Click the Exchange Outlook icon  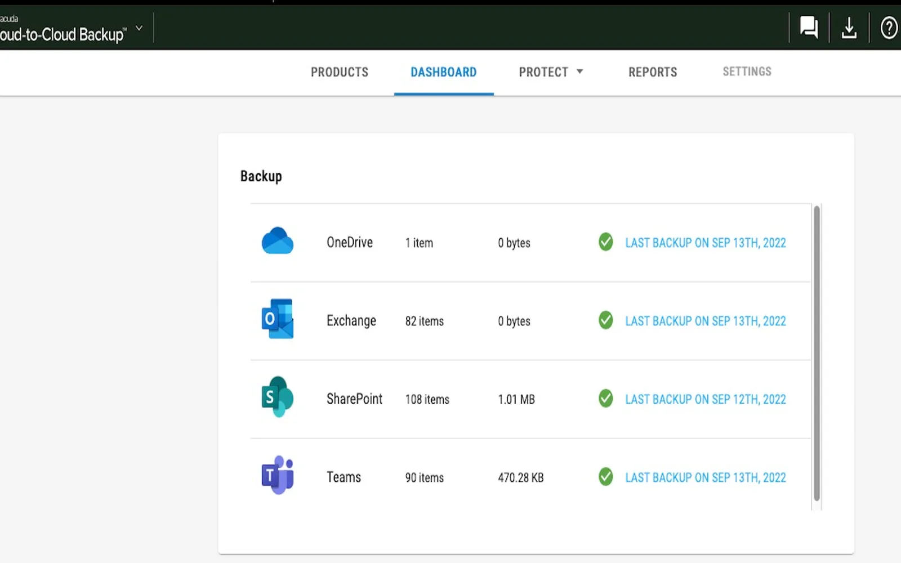click(278, 319)
